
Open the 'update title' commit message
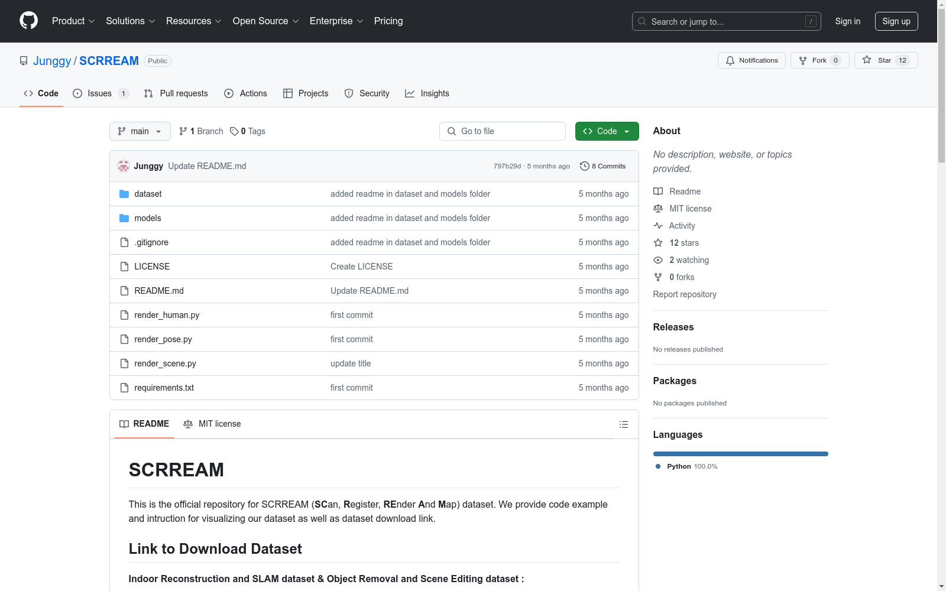pos(351,363)
